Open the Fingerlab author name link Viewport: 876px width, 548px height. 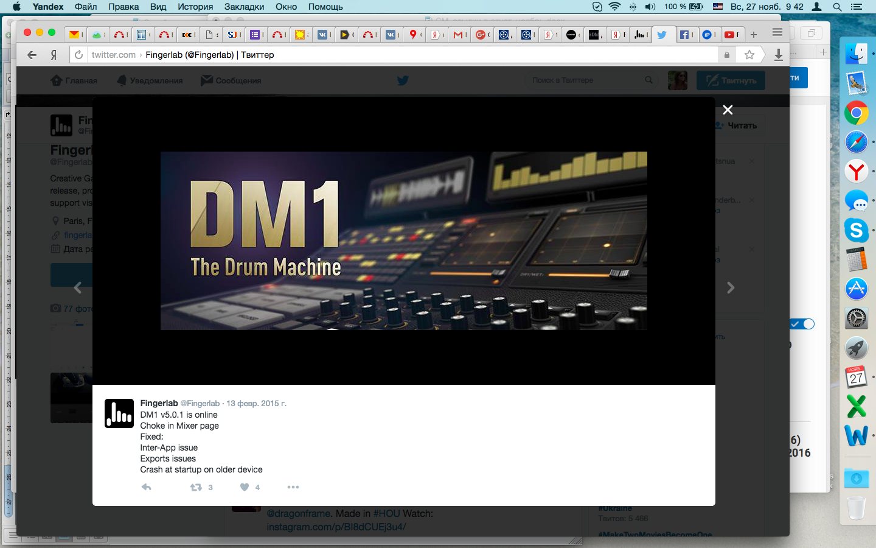[159, 403]
